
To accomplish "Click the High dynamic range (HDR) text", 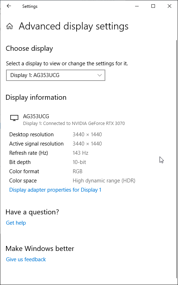I will click(x=104, y=181).
